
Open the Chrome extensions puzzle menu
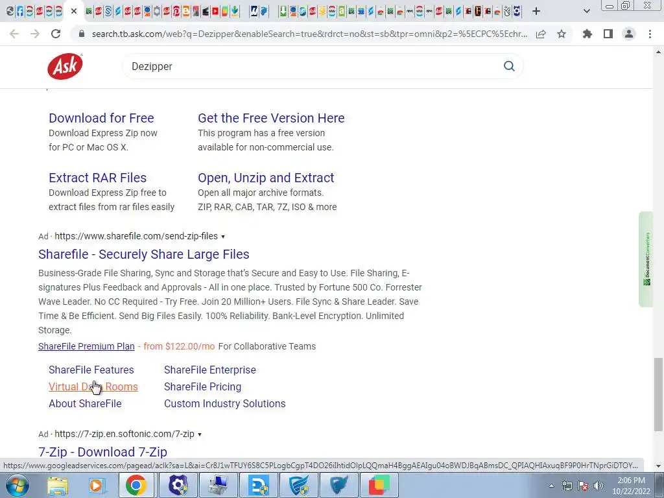point(587,34)
